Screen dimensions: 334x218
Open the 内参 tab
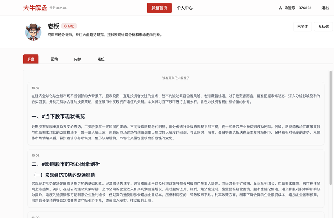pyautogui.click(x=78, y=59)
